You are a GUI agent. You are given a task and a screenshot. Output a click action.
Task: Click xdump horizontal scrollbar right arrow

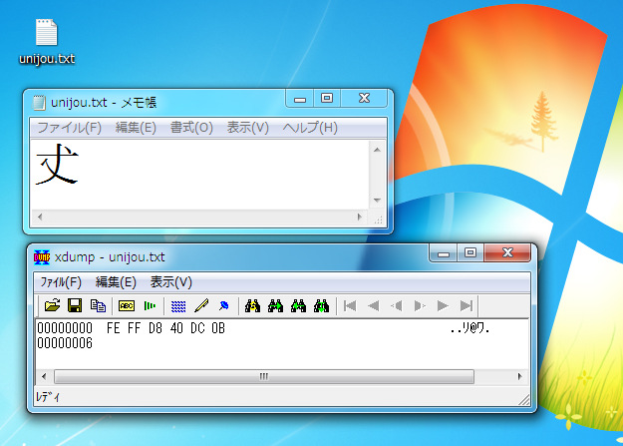click(x=519, y=376)
